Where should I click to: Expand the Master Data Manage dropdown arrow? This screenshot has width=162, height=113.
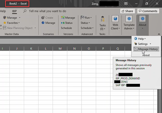(x=20, y=18)
